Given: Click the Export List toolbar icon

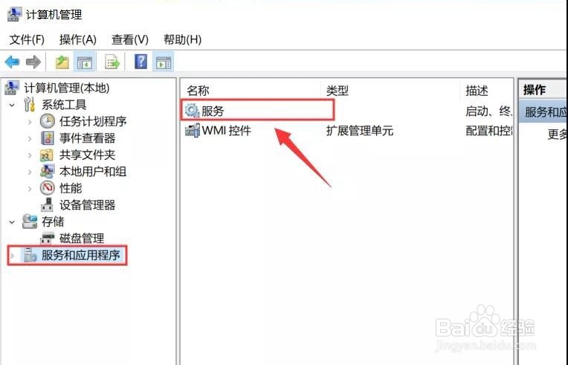Looking at the screenshot, I should (112, 62).
